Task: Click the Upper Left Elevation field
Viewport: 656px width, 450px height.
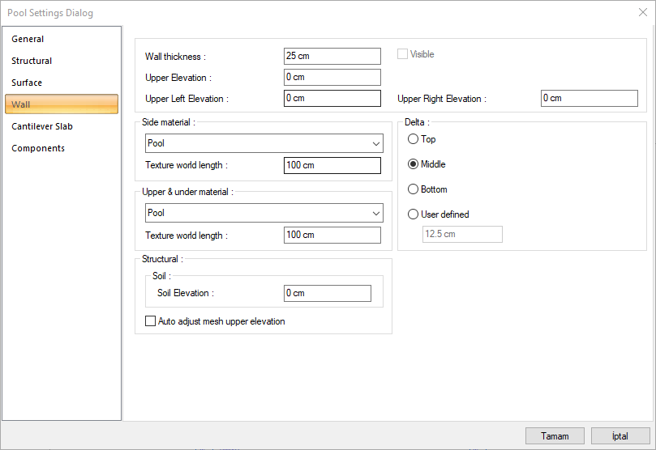Action: (x=332, y=98)
